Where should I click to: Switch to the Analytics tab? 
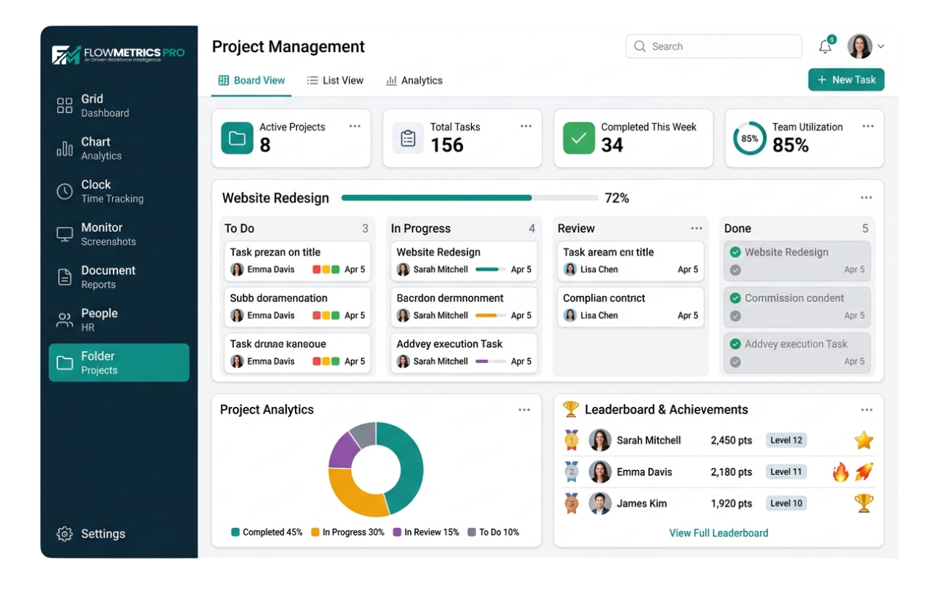(x=414, y=81)
